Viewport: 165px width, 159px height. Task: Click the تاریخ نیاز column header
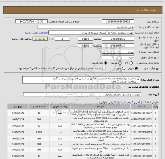pos(18,106)
